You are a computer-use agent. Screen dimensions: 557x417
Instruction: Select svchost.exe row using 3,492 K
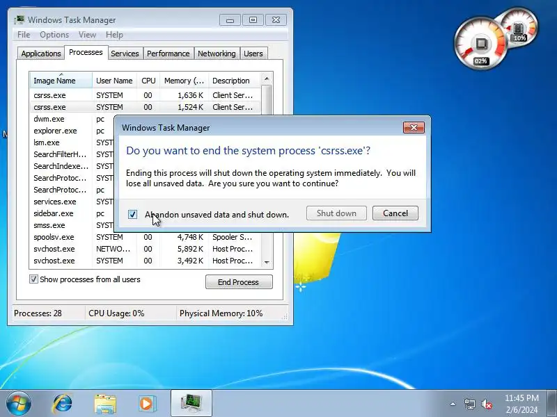(x=145, y=261)
